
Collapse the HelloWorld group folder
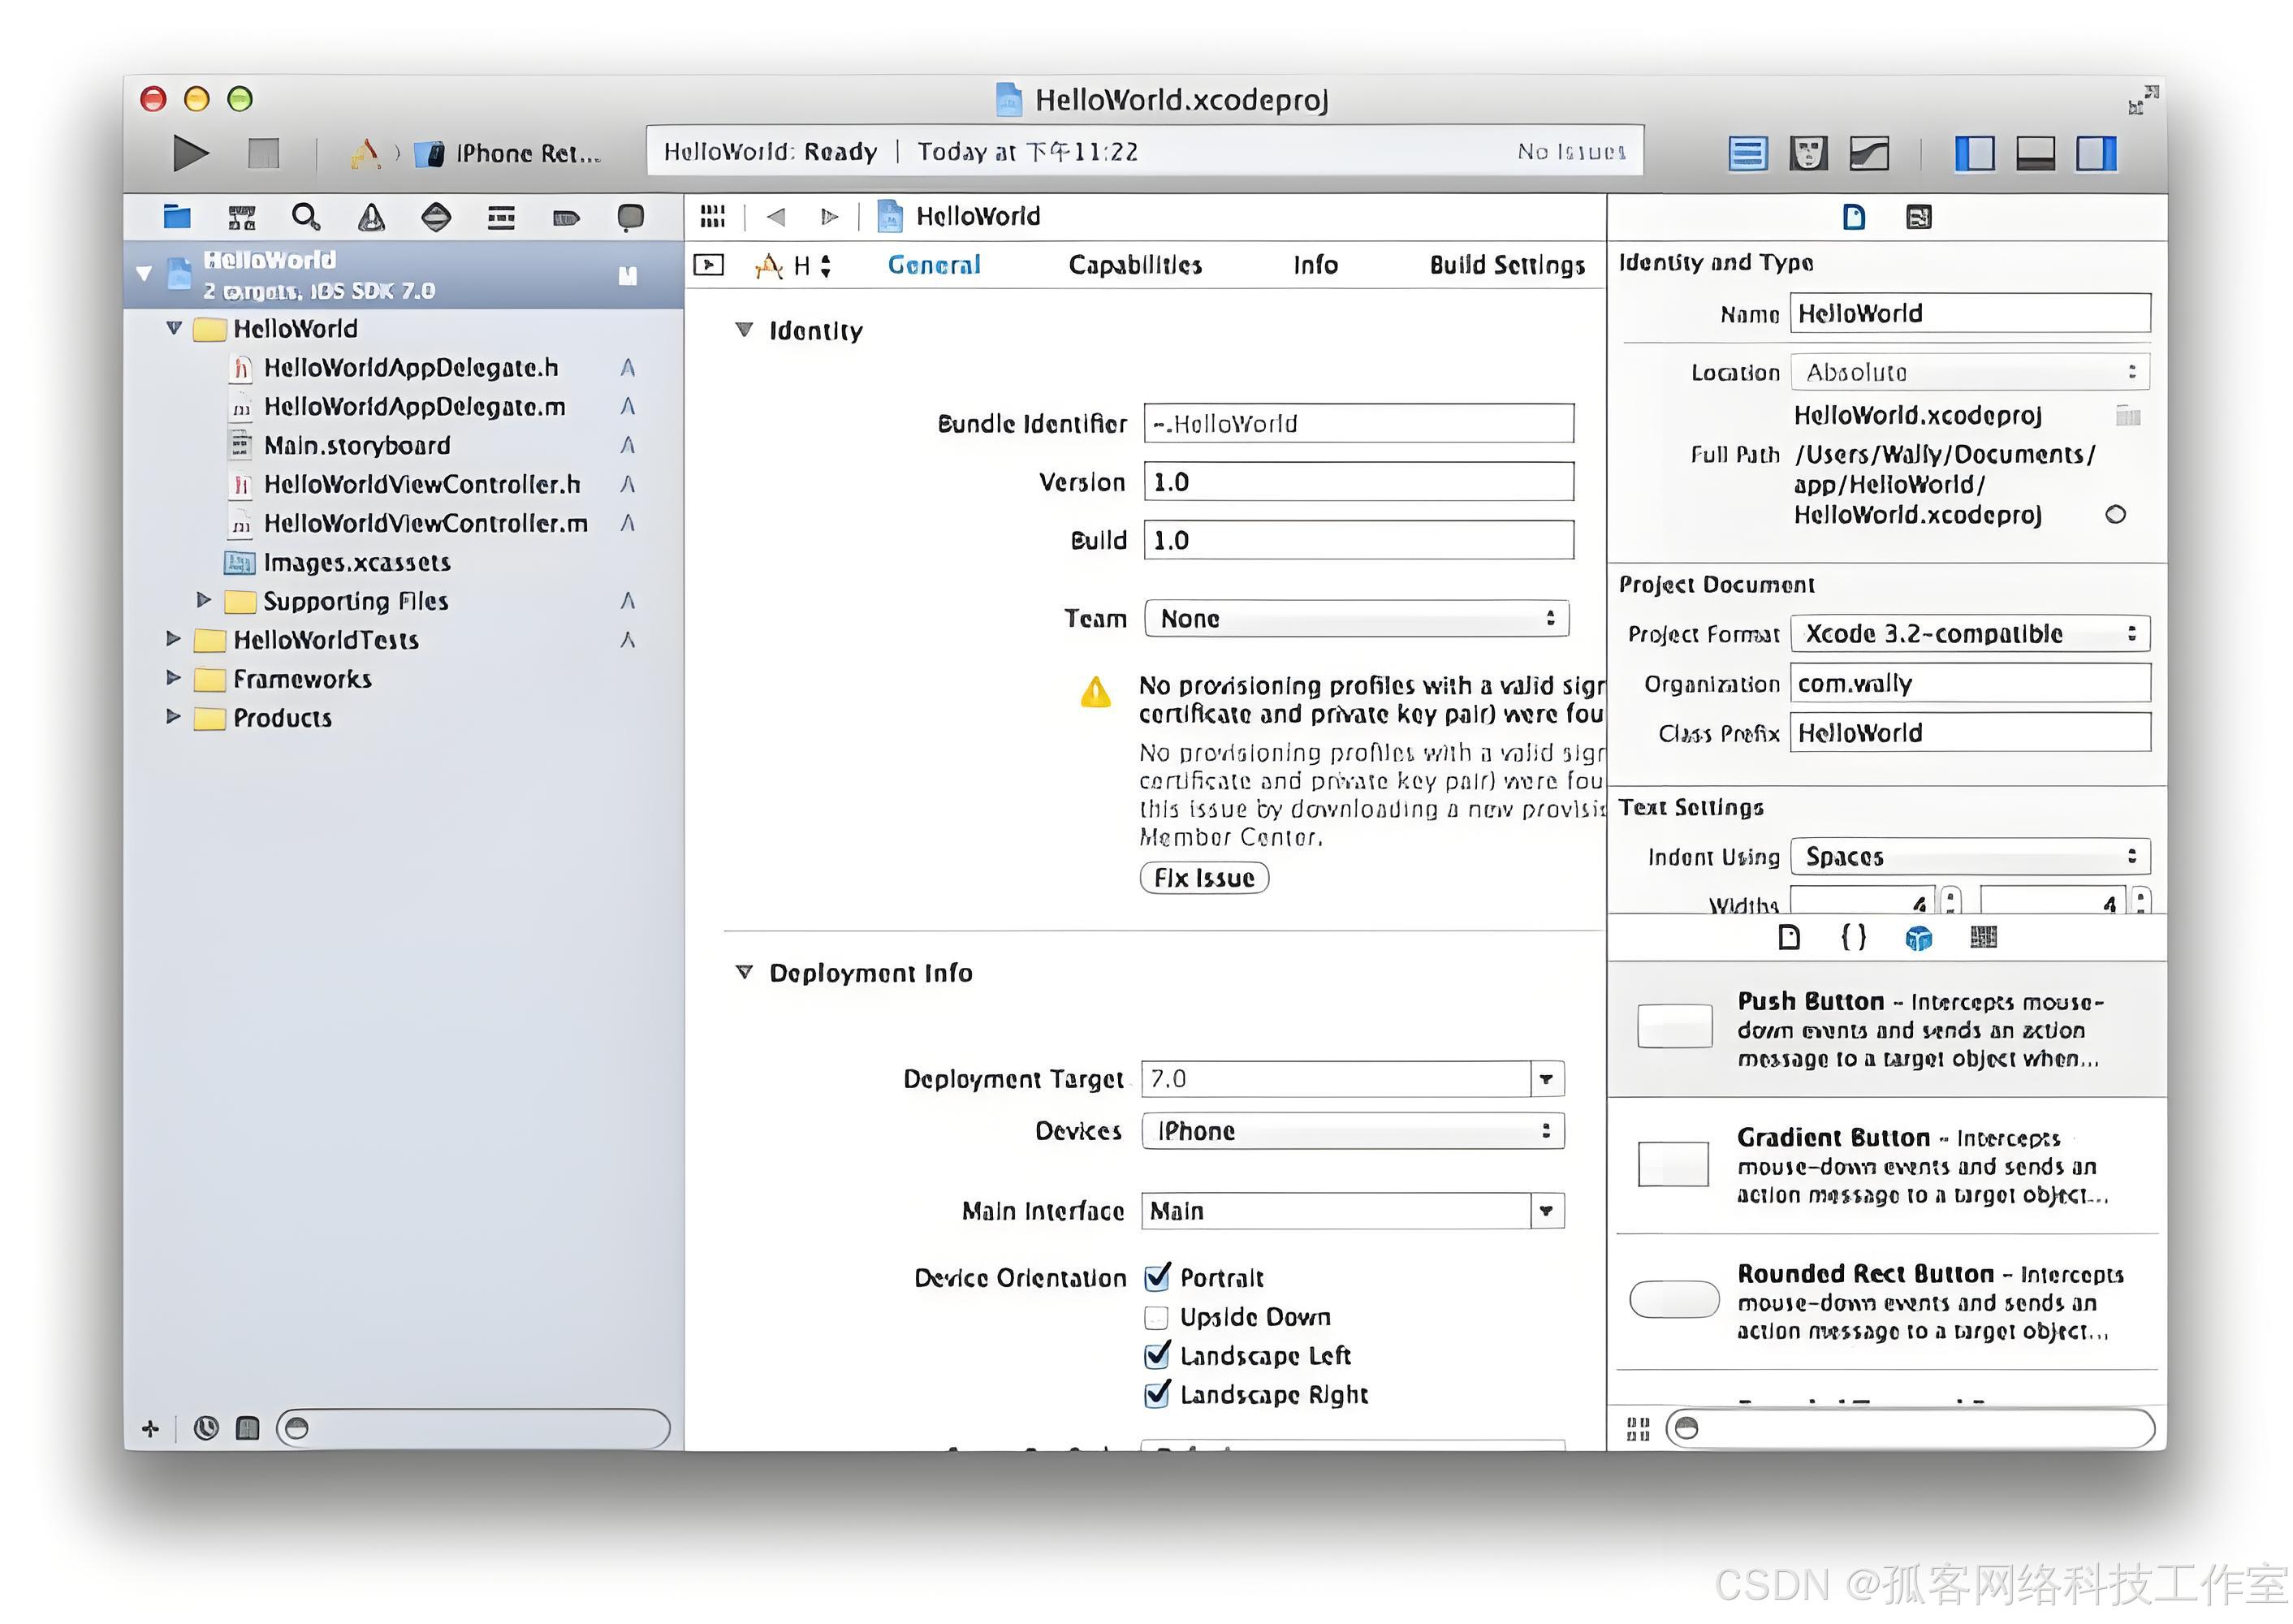click(x=174, y=328)
